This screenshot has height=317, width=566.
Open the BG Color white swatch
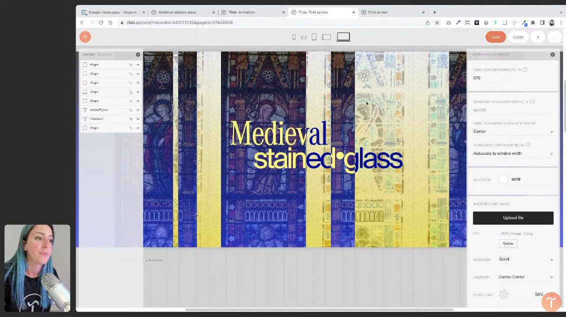coord(503,179)
